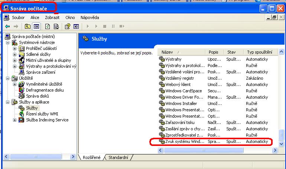Select the Defragmentace disku icon
This screenshot has height=169, width=286.
(22, 90)
